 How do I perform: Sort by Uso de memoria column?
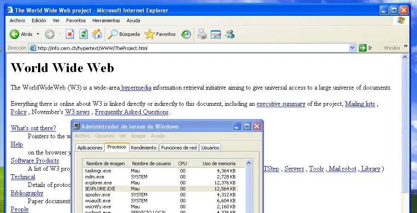(x=214, y=163)
